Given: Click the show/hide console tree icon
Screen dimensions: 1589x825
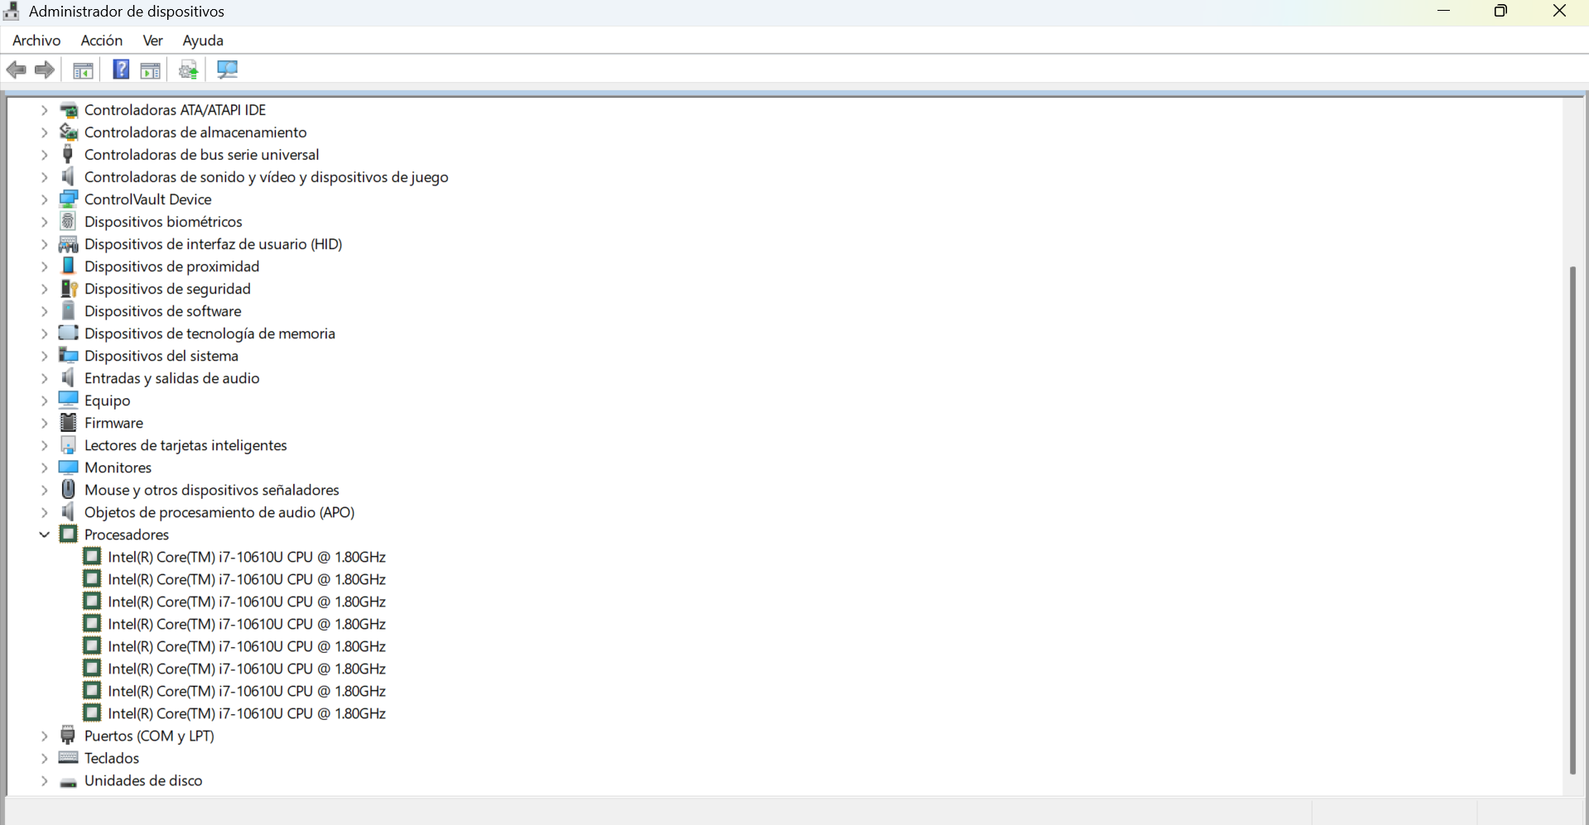Looking at the screenshot, I should [83, 70].
